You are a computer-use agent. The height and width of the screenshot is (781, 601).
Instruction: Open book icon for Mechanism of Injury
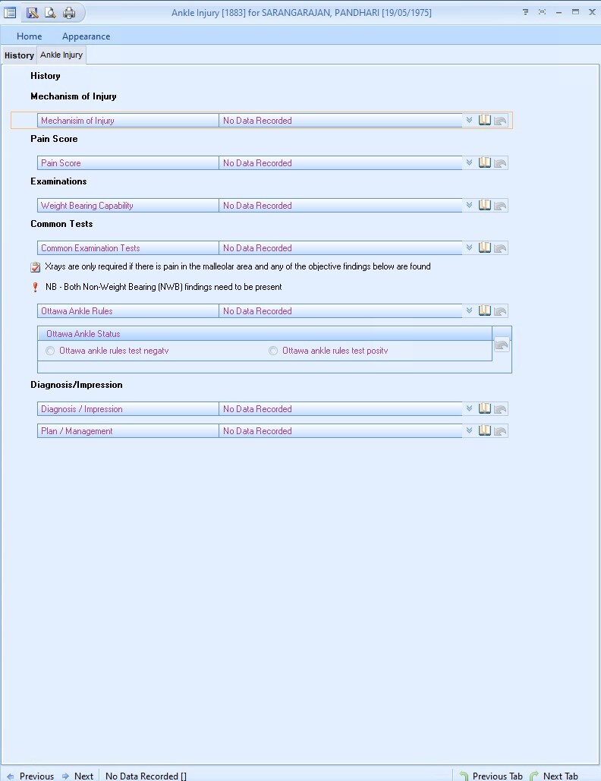click(x=485, y=120)
